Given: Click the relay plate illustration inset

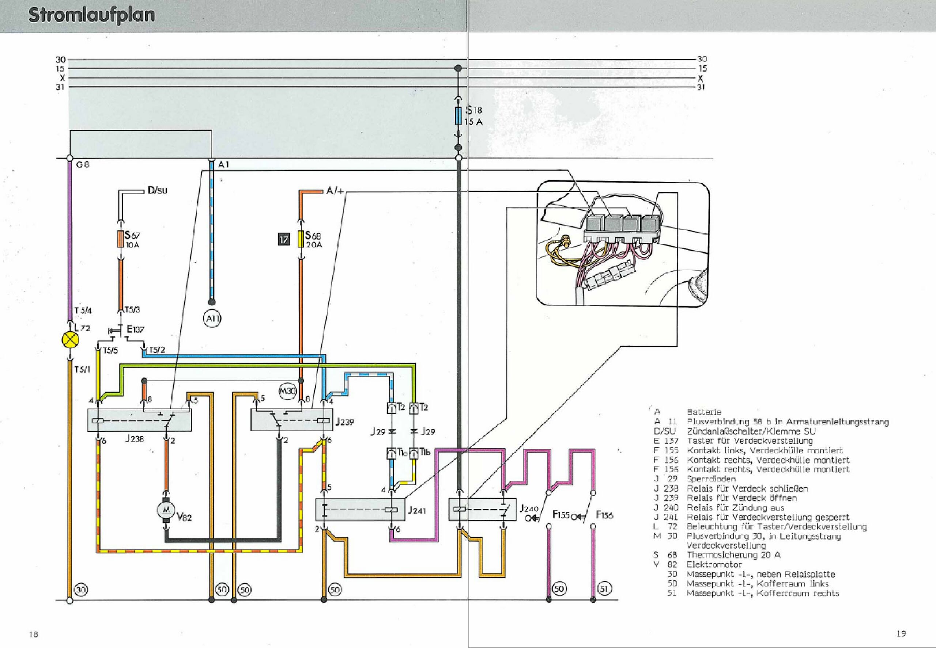Looking at the screenshot, I should pos(623,244).
